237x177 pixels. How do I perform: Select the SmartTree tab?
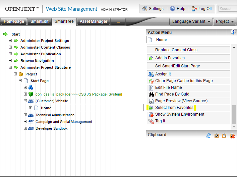pos(64,21)
